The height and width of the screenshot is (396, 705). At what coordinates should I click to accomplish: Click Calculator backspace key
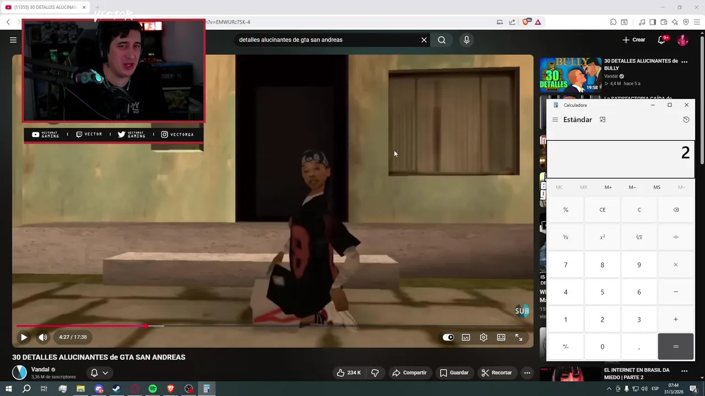click(676, 210)
